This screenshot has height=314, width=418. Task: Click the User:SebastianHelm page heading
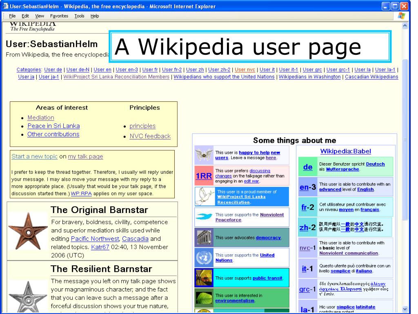click(52, 44)
